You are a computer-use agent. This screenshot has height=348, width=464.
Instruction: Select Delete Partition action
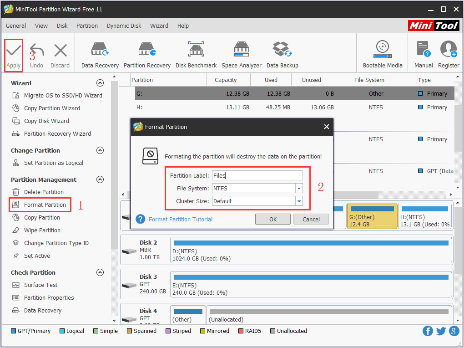[x=38, y=192]
